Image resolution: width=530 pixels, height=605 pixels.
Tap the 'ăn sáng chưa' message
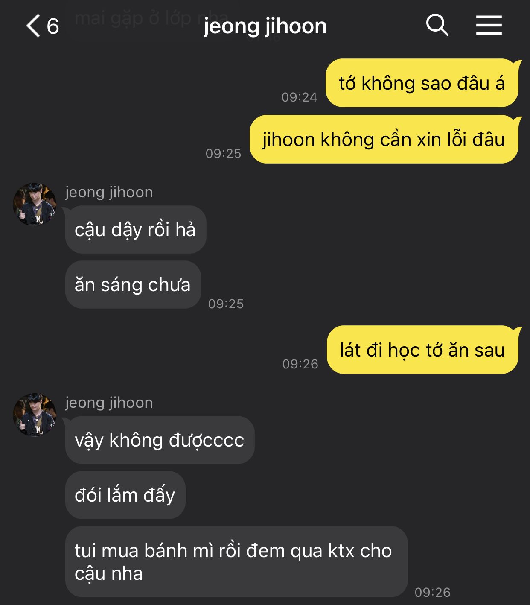[133, 284]
